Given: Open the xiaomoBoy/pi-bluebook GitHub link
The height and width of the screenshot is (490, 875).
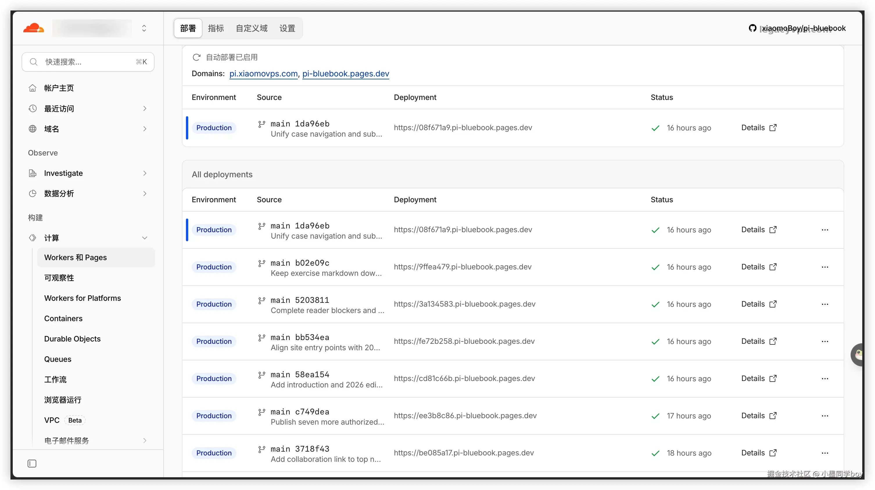Looking at the screenshot, I should tap(797, 28).
